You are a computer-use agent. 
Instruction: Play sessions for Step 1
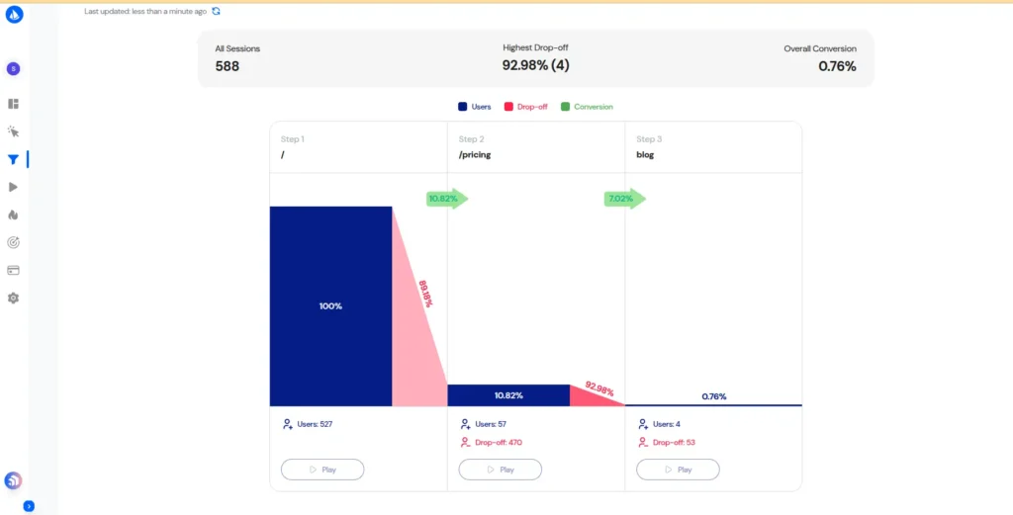[x=322, y=470]
